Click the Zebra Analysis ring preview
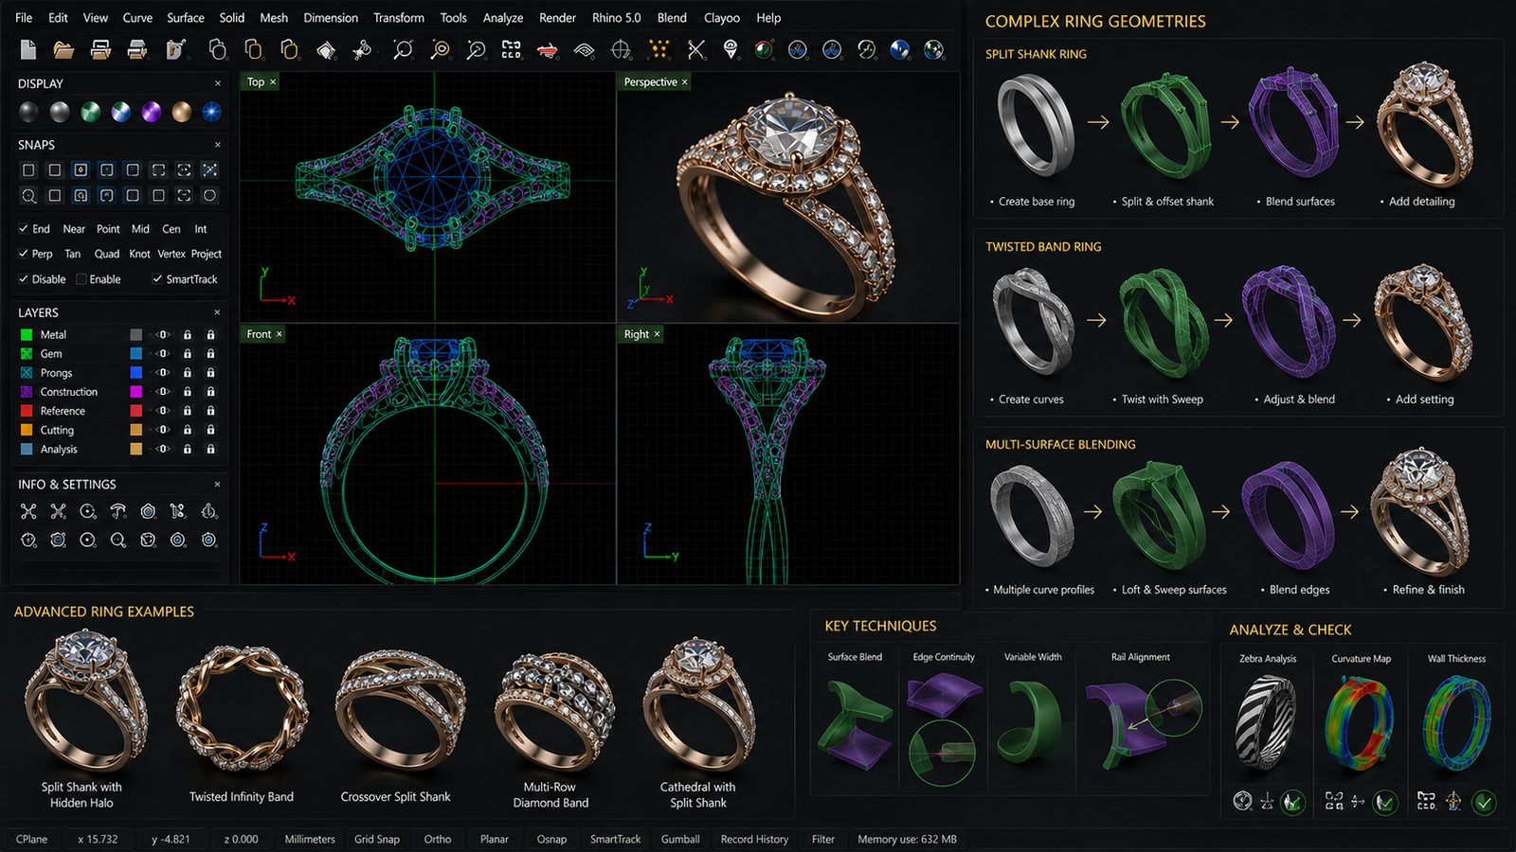The image size is (1516, 852). (x=1266, y=724)
